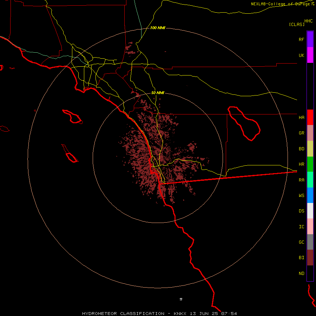The width and height of the screenshot is (316, 316).
Task: Click the HA red legend swatch
Action: pos(310,117)
